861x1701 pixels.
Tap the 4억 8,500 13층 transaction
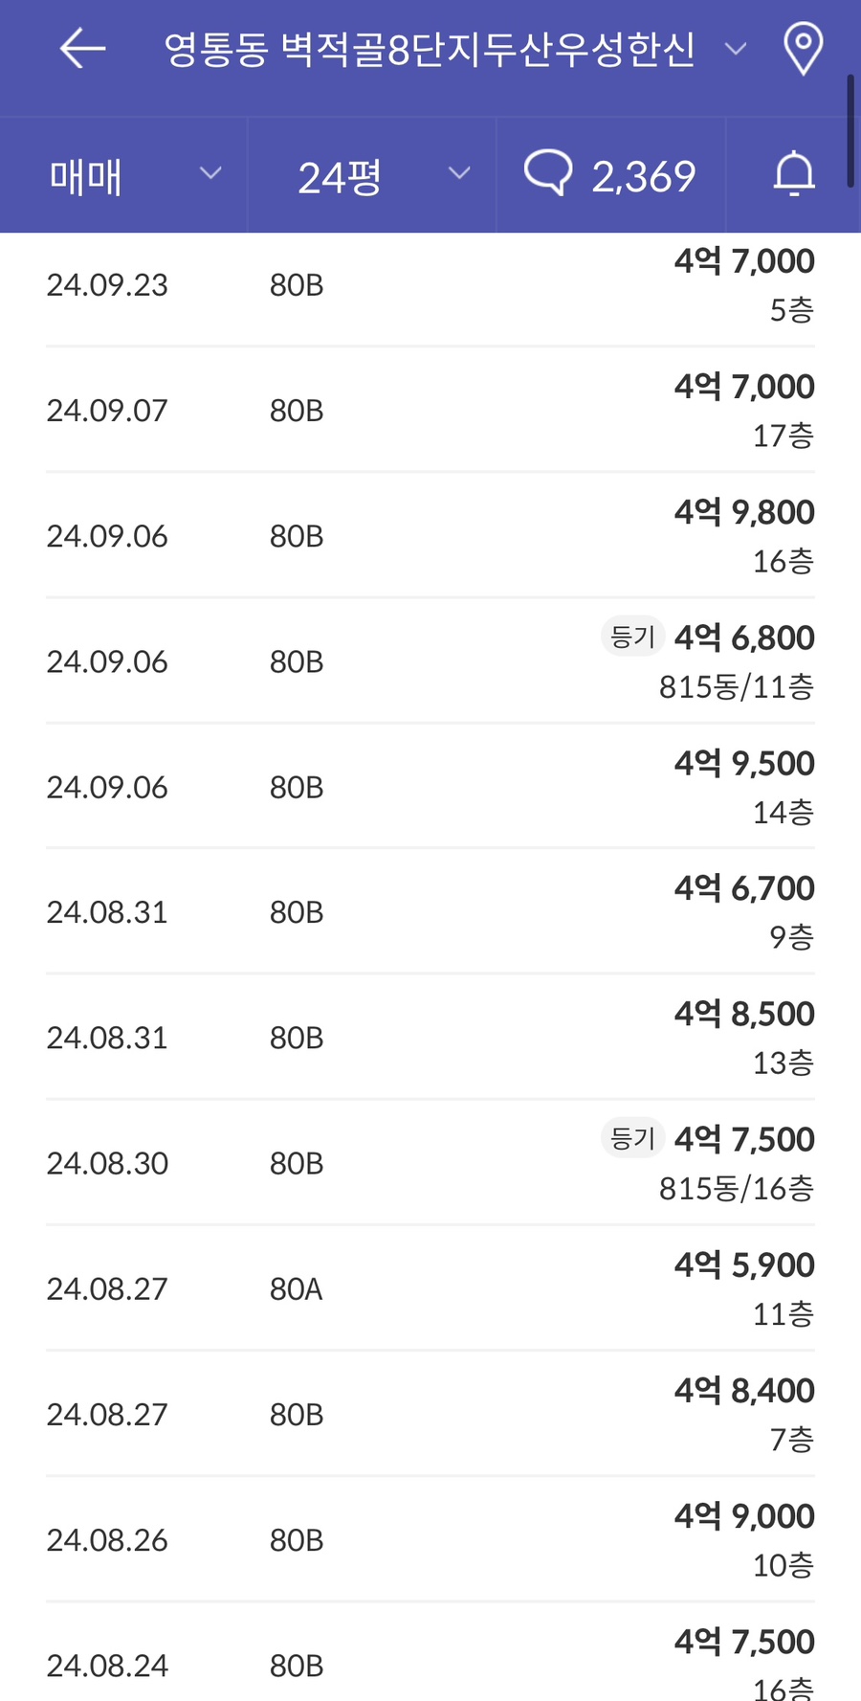430,1038
